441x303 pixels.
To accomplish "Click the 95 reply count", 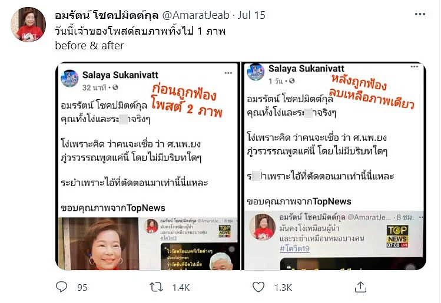I will click(x=82, y=288).
